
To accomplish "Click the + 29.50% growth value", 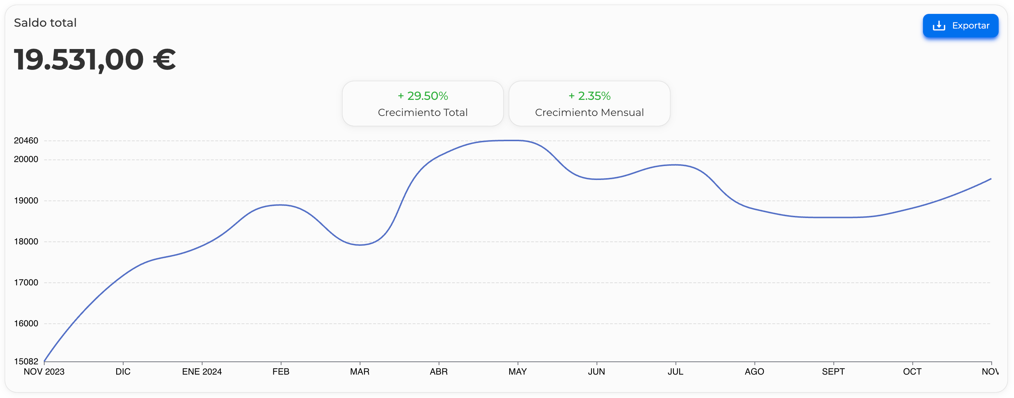I will coord(422,96).
